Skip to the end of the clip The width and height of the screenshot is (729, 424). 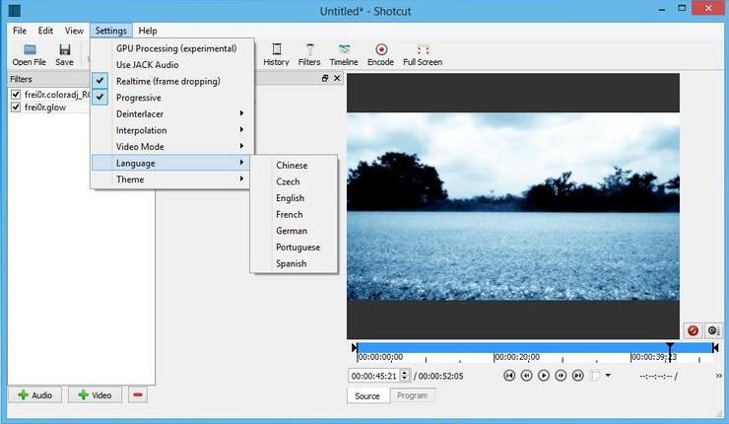pos(578,375)
